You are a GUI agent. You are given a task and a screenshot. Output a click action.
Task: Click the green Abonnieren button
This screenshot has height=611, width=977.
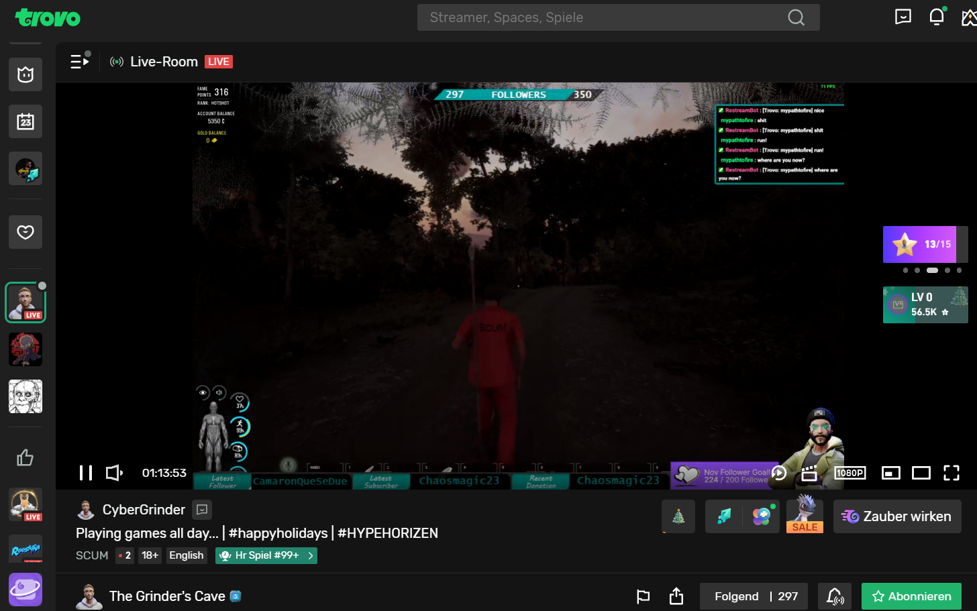(911, 596)
